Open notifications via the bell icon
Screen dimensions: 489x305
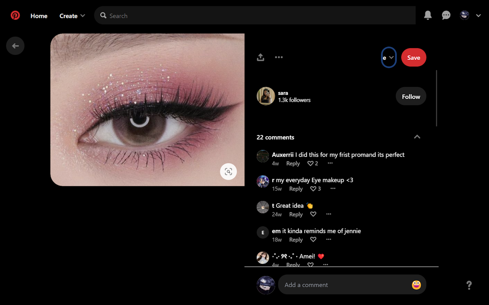coord(427,15)
